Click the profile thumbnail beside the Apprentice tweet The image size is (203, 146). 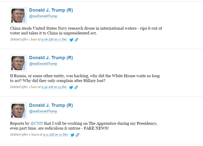[18, 111]
